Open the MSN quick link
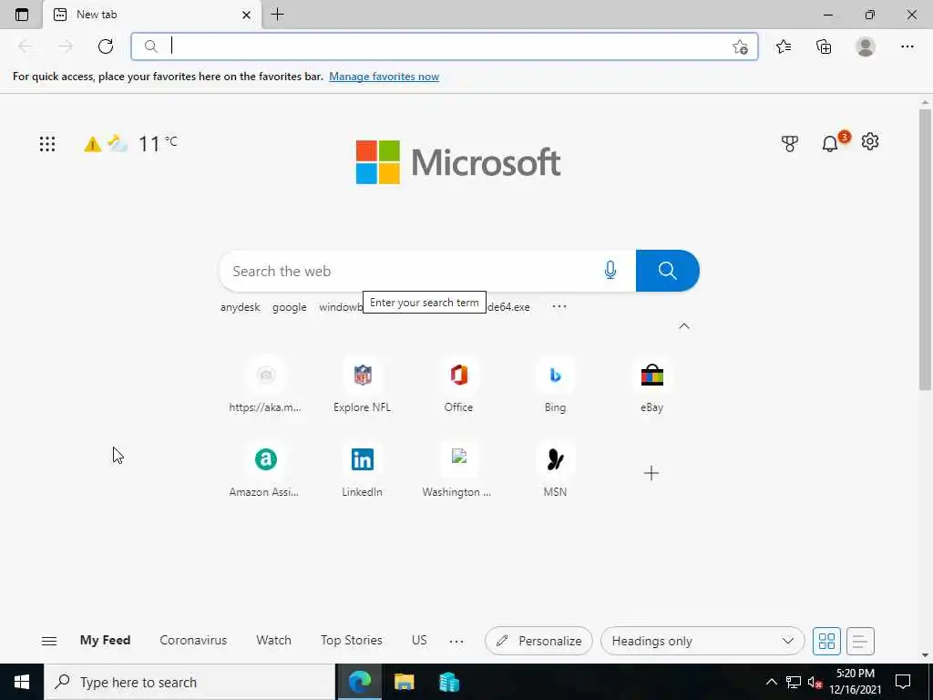Screen dimensions: 933x700 click(555, 470)
